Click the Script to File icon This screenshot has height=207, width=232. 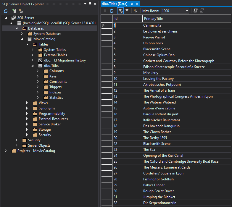(x=202, y=11)
